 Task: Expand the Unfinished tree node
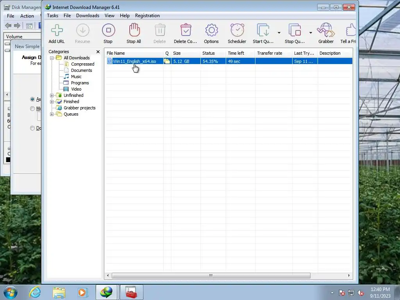pyautogui.click(x=52, y=95)
